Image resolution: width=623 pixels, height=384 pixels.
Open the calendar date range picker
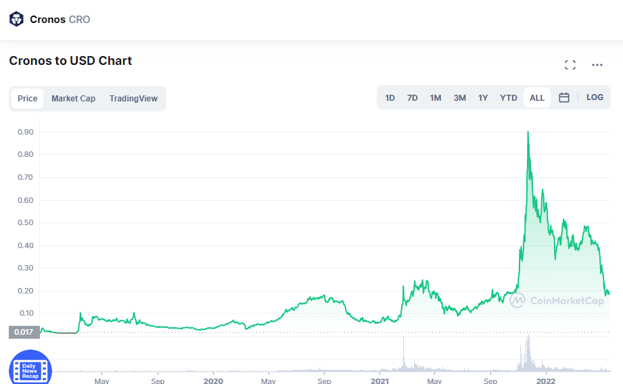(x=563, y=97)
